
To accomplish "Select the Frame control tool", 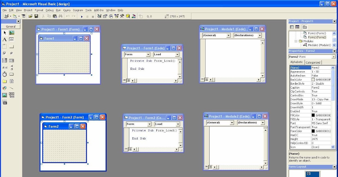I will pos(5,46).
